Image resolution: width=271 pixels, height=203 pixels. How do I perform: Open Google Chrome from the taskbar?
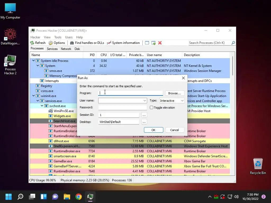[x=78, y=197]
